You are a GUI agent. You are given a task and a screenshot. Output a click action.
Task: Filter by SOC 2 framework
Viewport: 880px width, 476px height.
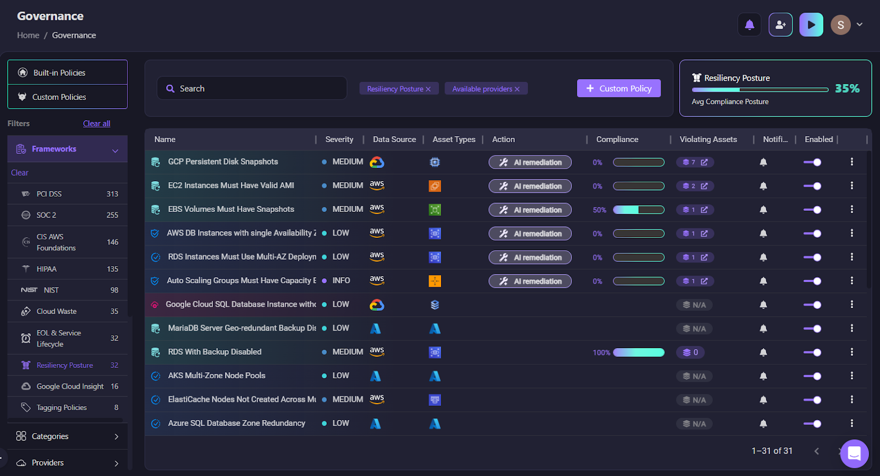point(68,215)
